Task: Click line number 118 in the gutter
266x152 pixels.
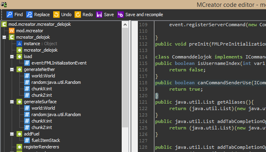Action: 143,83
